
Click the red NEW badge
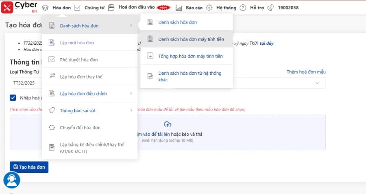point(163,7)
